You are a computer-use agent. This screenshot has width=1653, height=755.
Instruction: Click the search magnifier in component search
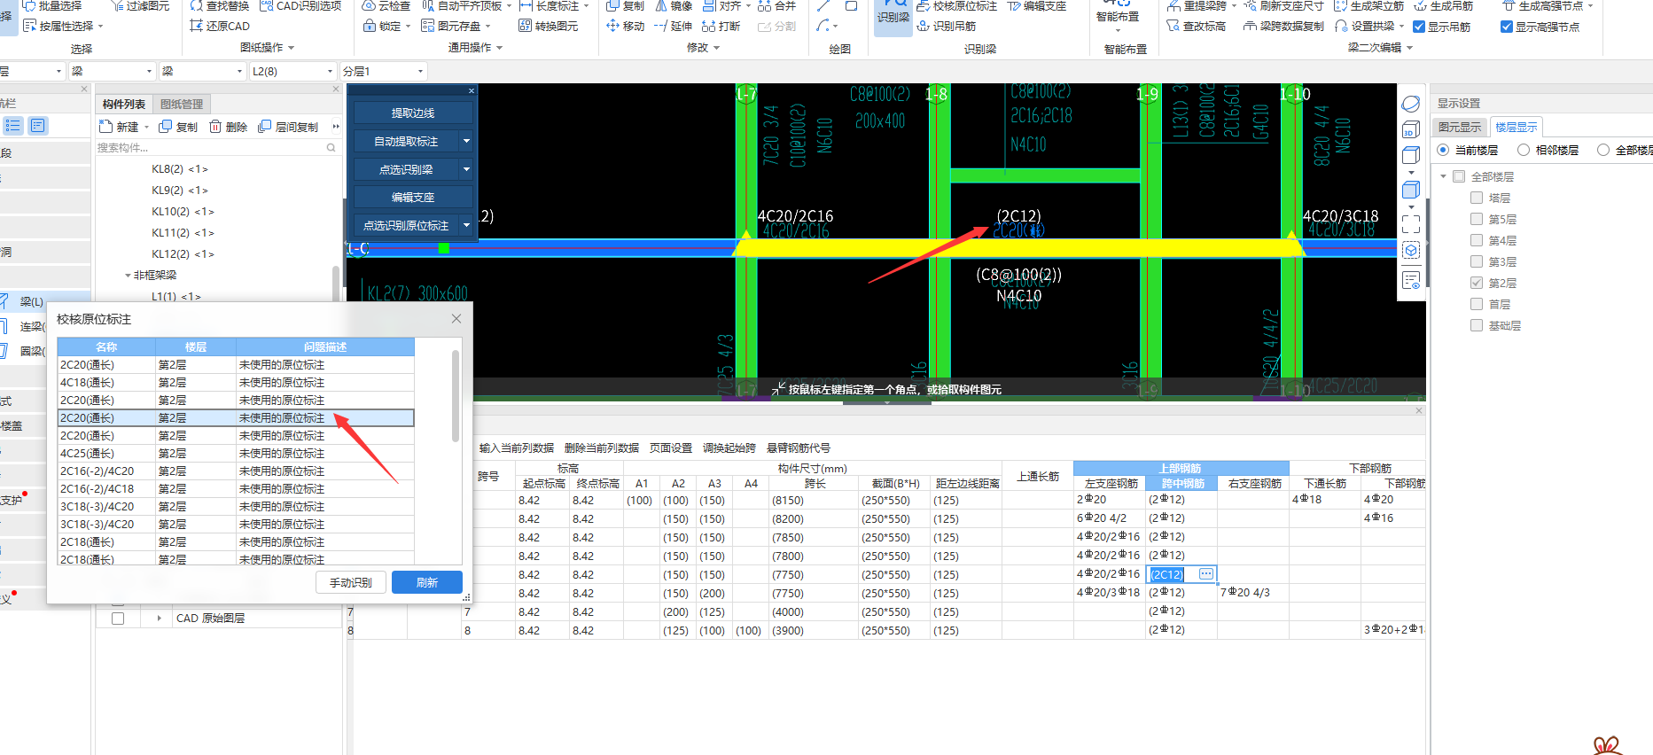point(331,147)
